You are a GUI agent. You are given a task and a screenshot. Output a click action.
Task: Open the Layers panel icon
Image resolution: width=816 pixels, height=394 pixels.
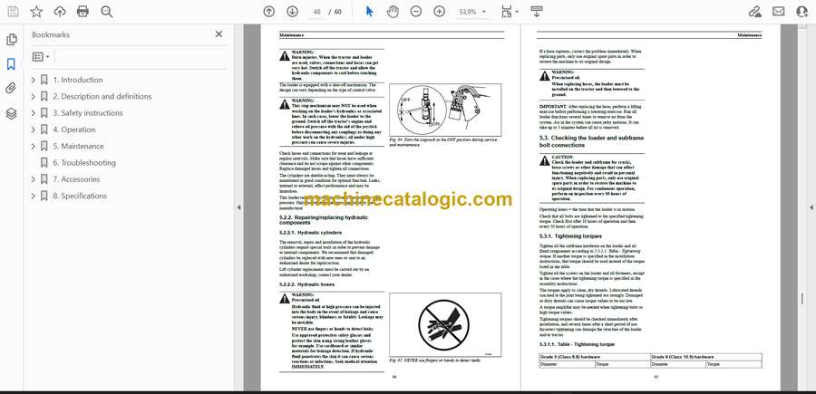tap(12, 113)
